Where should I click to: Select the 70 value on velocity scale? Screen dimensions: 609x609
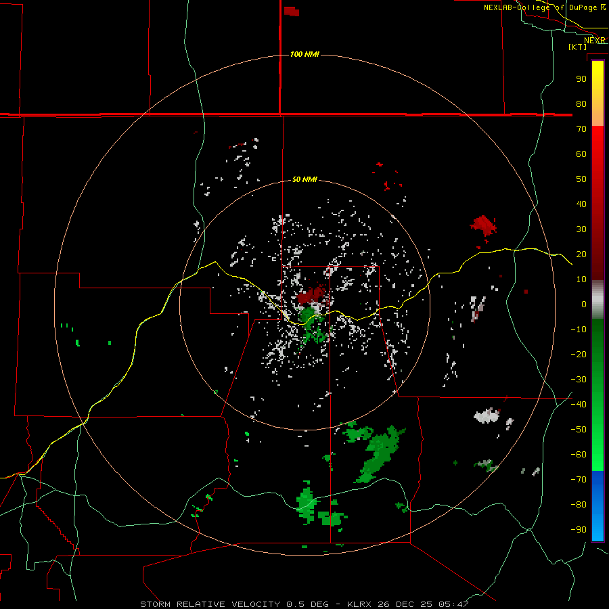pos(581,129)
